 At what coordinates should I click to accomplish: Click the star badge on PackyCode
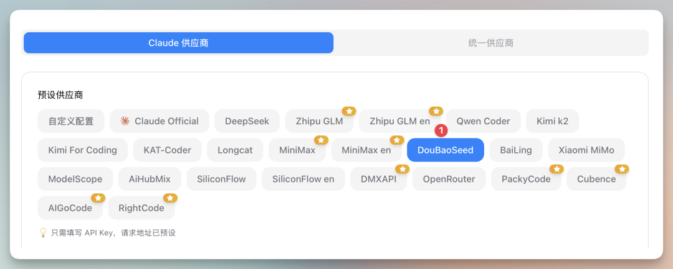556,169
